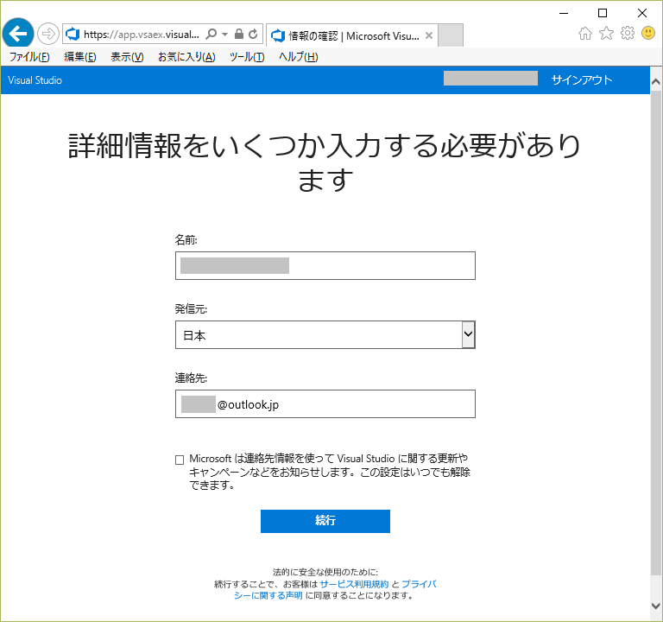Screen dimensions: 663x622
Task: Click the smiley feedback icon
Action: point(648,34)
